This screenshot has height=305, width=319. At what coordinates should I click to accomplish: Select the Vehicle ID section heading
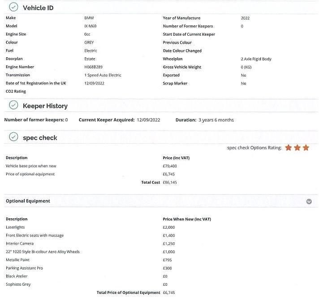tap(38, 8)
